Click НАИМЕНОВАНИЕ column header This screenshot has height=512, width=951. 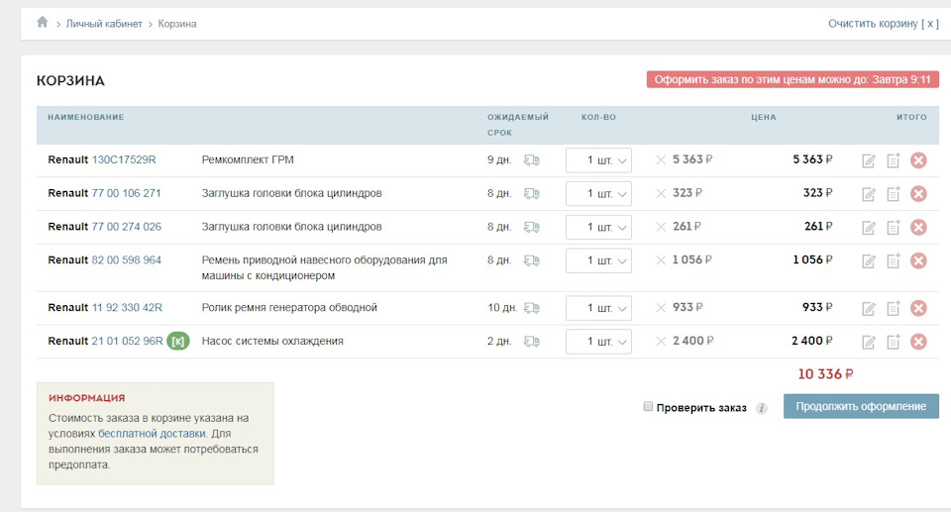click(x=86, y=117)
